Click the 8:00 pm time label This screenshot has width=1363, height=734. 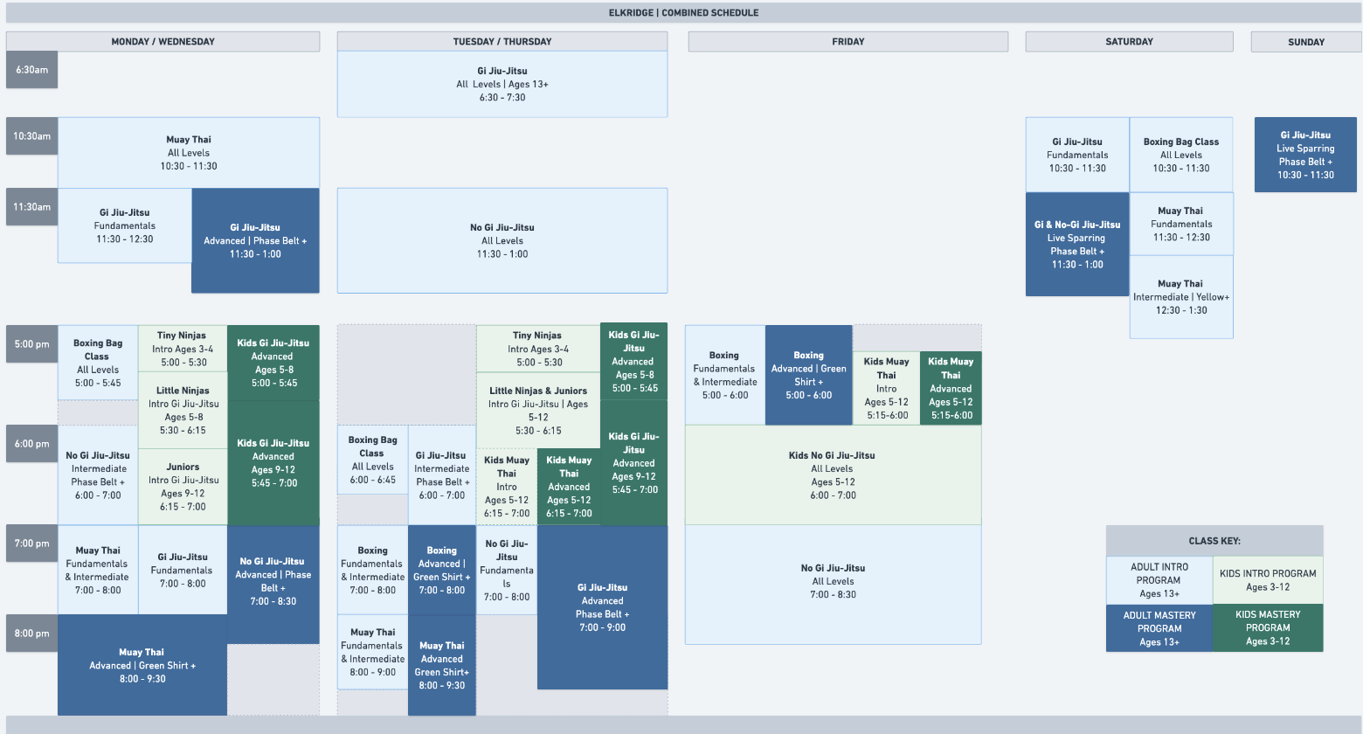[31, 634]
